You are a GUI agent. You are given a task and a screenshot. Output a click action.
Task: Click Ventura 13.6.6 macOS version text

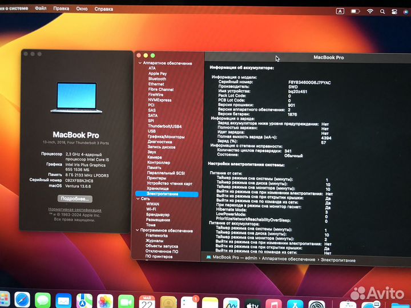(x=78, y=186)
